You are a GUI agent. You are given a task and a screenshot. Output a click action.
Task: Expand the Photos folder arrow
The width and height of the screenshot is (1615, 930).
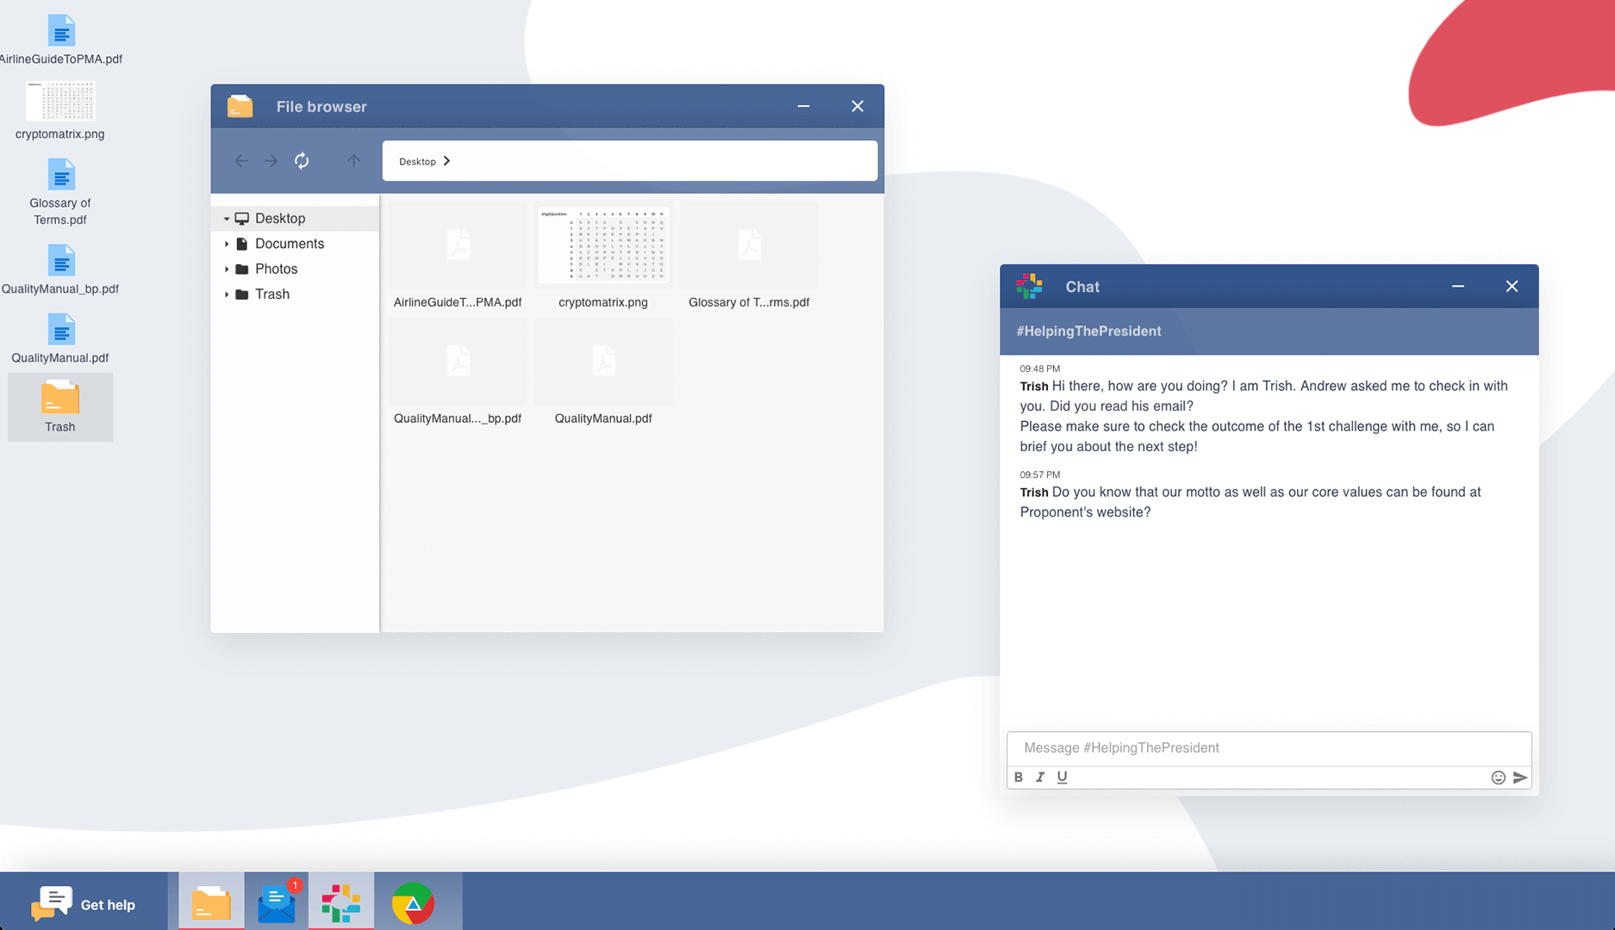227,270
